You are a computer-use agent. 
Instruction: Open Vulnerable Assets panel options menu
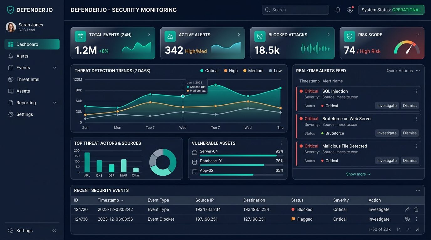click(x=281, y=143)
